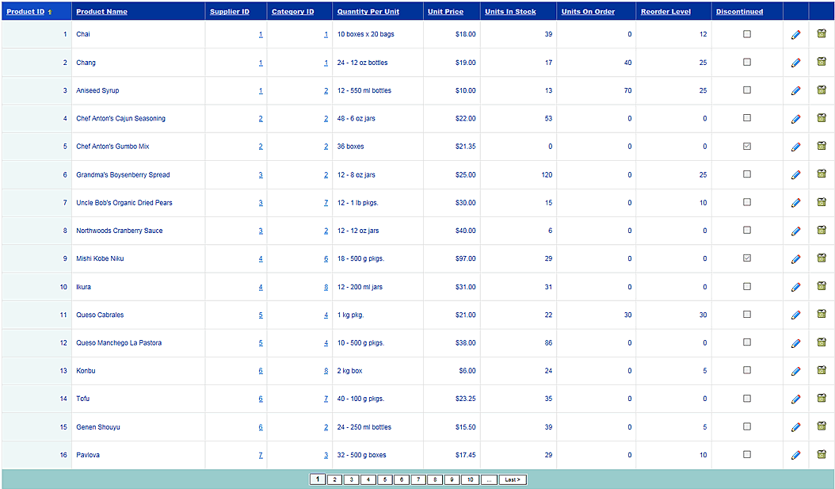This screenshot has height=489, width=835.
Task: Go to page 2 in pager
Action: coord(334,479)
